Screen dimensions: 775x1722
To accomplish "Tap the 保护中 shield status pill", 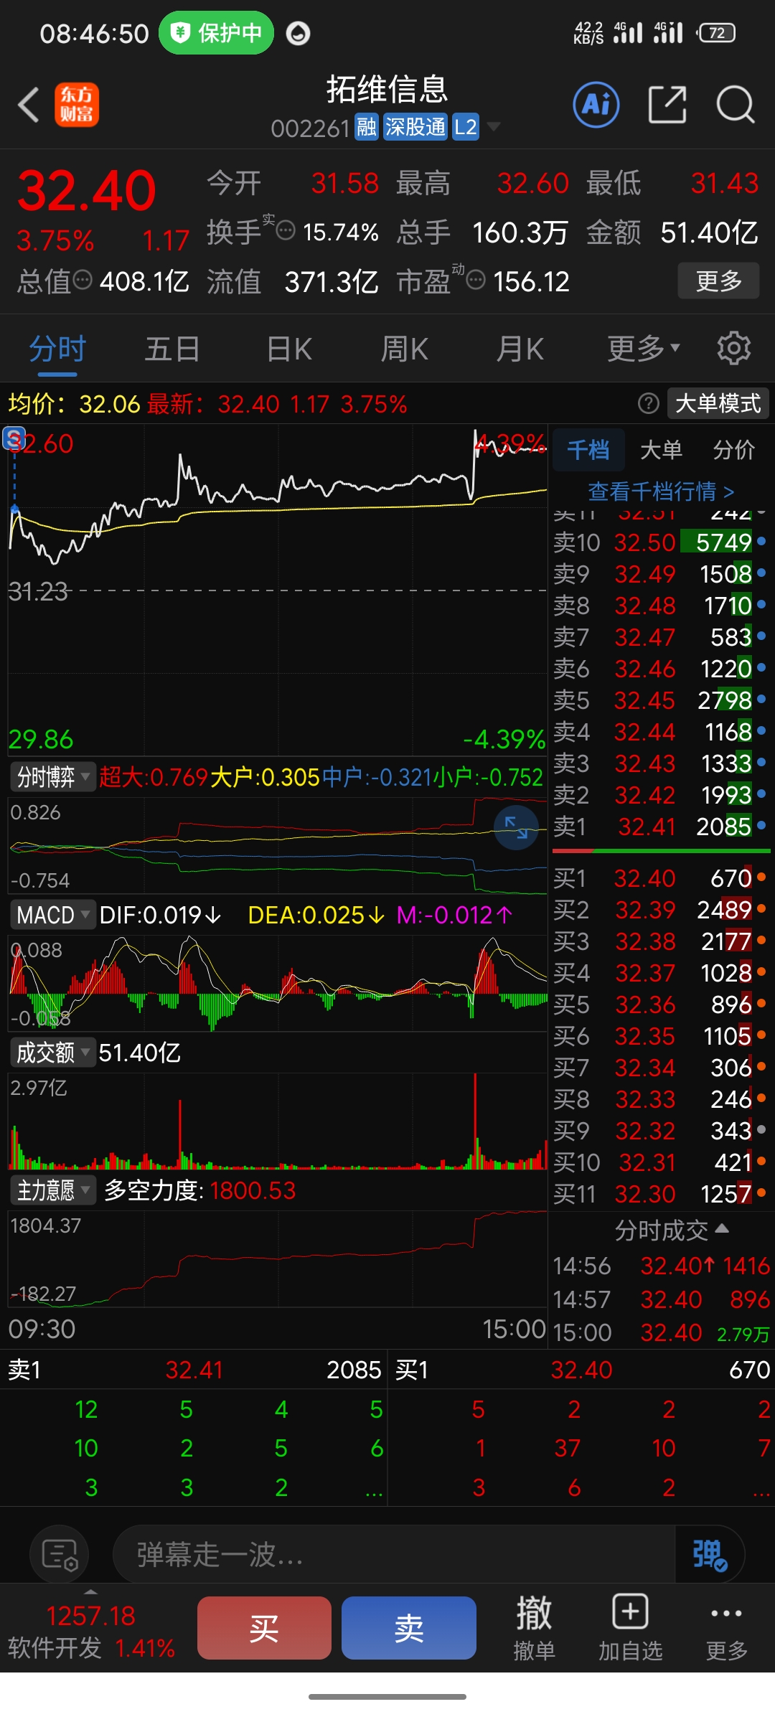I will [x=216, y=33].
